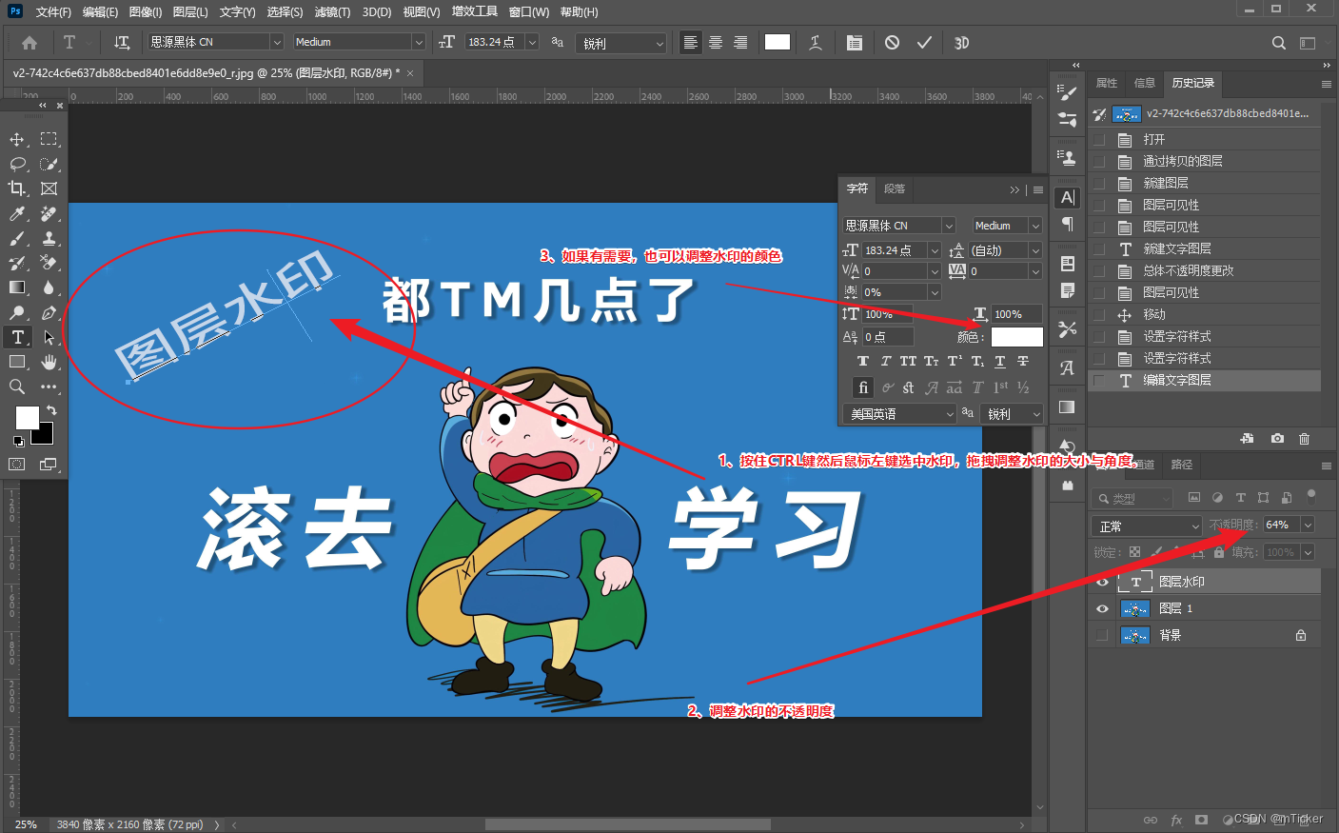Switch to the 属性 tab
This screenshot has width=1339, height=833.
click(x=1107, y=83)
